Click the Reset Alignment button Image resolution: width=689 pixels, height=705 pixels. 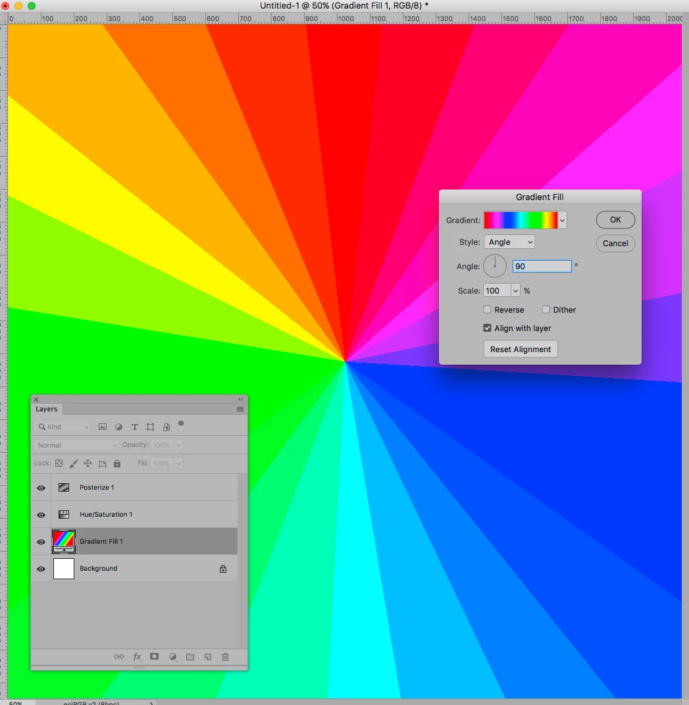521,349
